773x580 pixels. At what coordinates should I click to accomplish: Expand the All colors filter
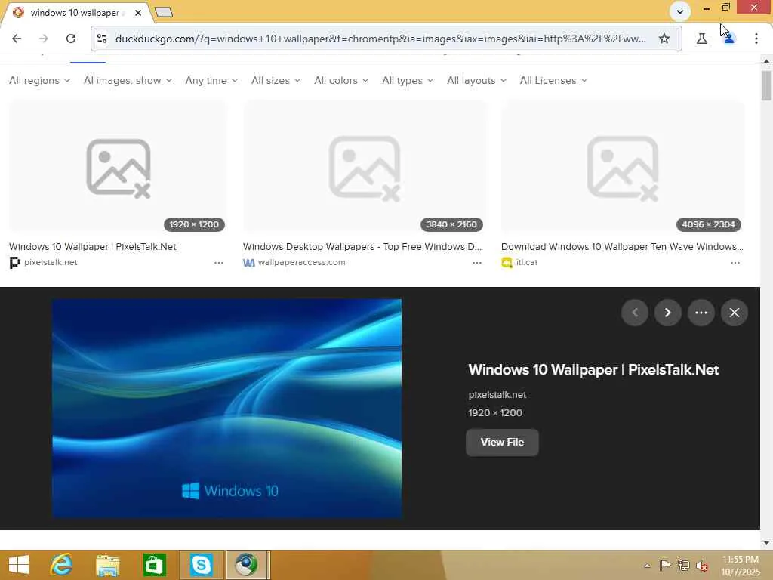[341, 80]
